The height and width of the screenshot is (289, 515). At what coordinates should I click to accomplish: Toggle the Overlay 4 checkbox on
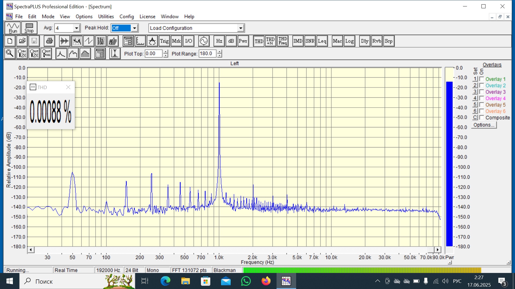[482, 98]
